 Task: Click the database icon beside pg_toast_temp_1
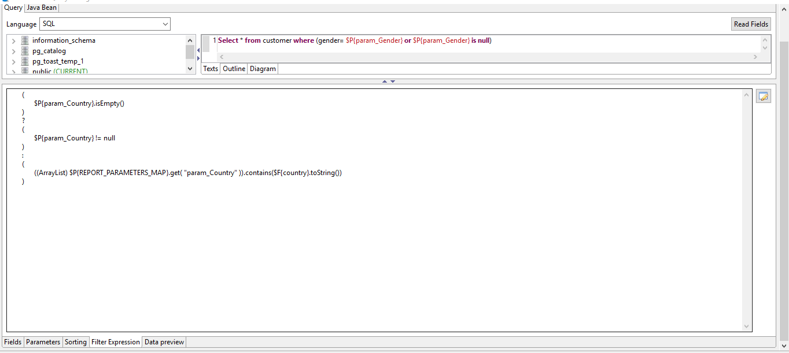point(24,61)
